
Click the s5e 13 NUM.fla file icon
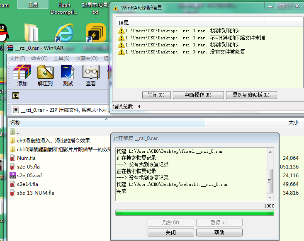pos(12,193)
